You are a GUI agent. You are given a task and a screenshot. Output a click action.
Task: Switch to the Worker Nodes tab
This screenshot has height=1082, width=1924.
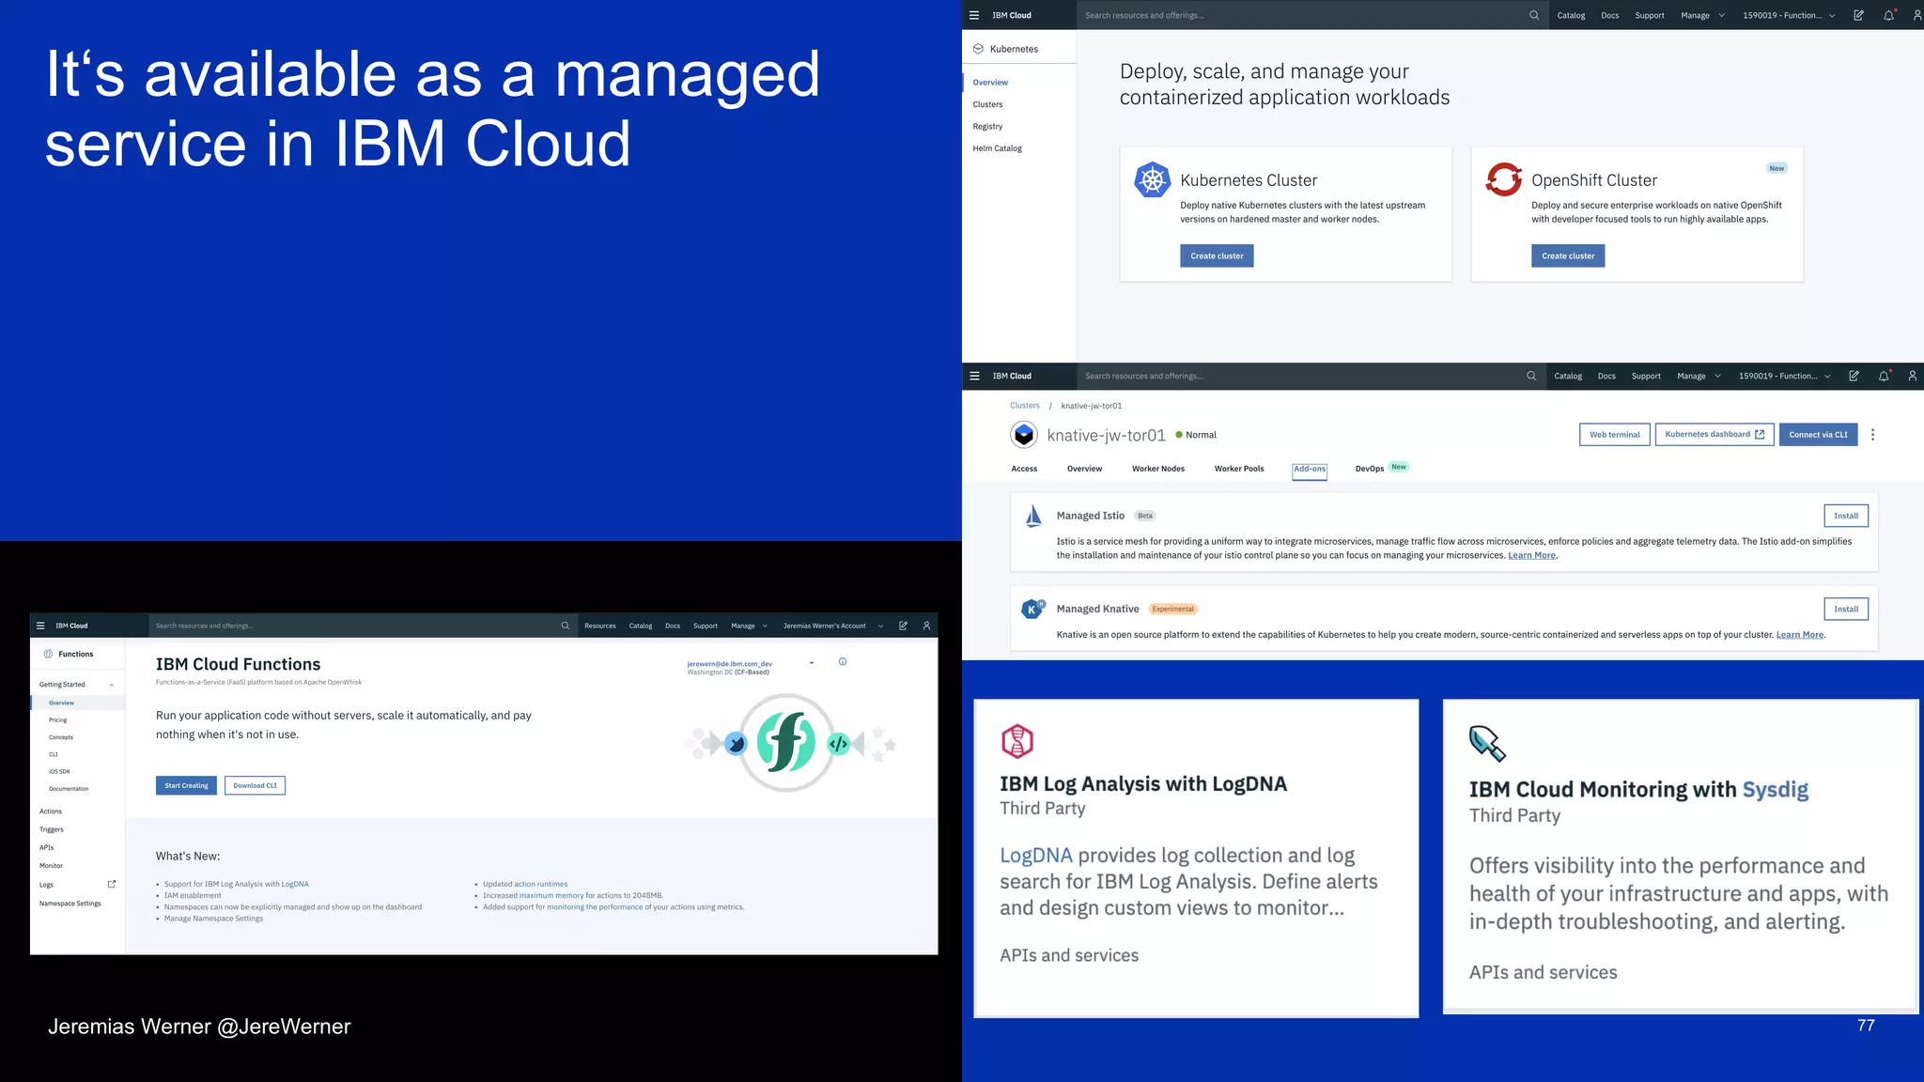coord(1157,469)
